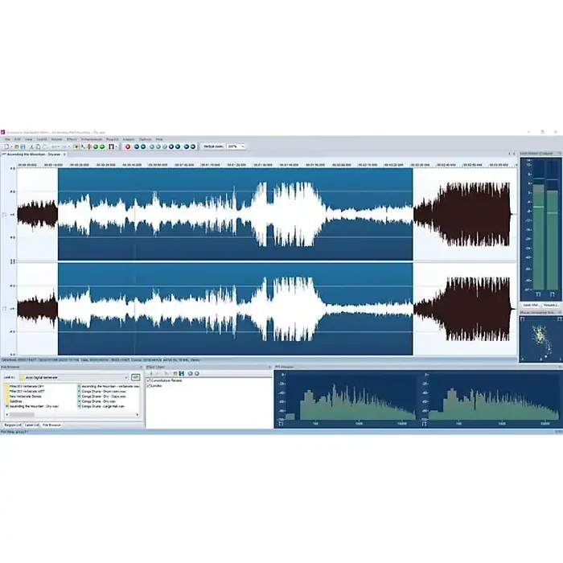Switch to the File Browser tab
563x563 pixels.
point(51,425)
